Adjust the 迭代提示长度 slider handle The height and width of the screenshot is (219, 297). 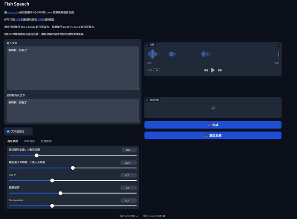pos(37,155)
